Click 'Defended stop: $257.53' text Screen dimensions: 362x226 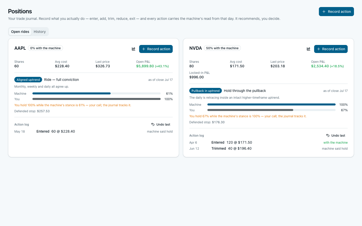click(x=32, y=111)
